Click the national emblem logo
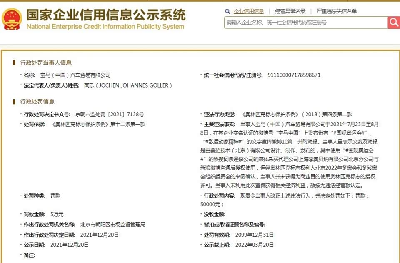This screenshot has width=400, height=263. coord(12,19)
